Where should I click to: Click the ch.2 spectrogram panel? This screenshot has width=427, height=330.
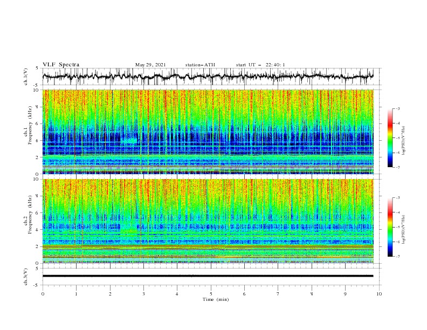[x=208, y=221]
